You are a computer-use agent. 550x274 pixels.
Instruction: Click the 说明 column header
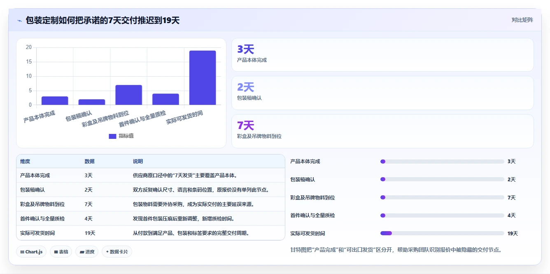click(x=138, y=162)
